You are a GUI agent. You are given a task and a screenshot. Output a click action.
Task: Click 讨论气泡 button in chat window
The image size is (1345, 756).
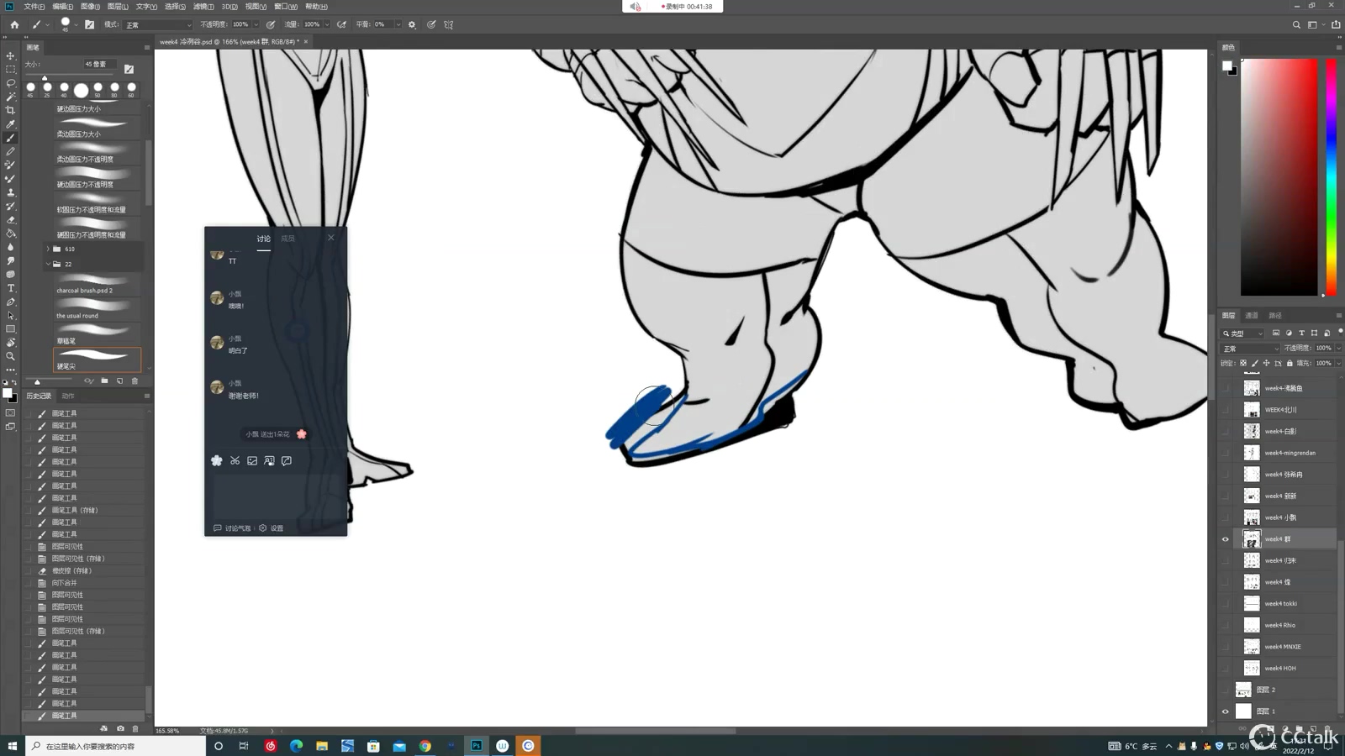click(x=232, y=528)
